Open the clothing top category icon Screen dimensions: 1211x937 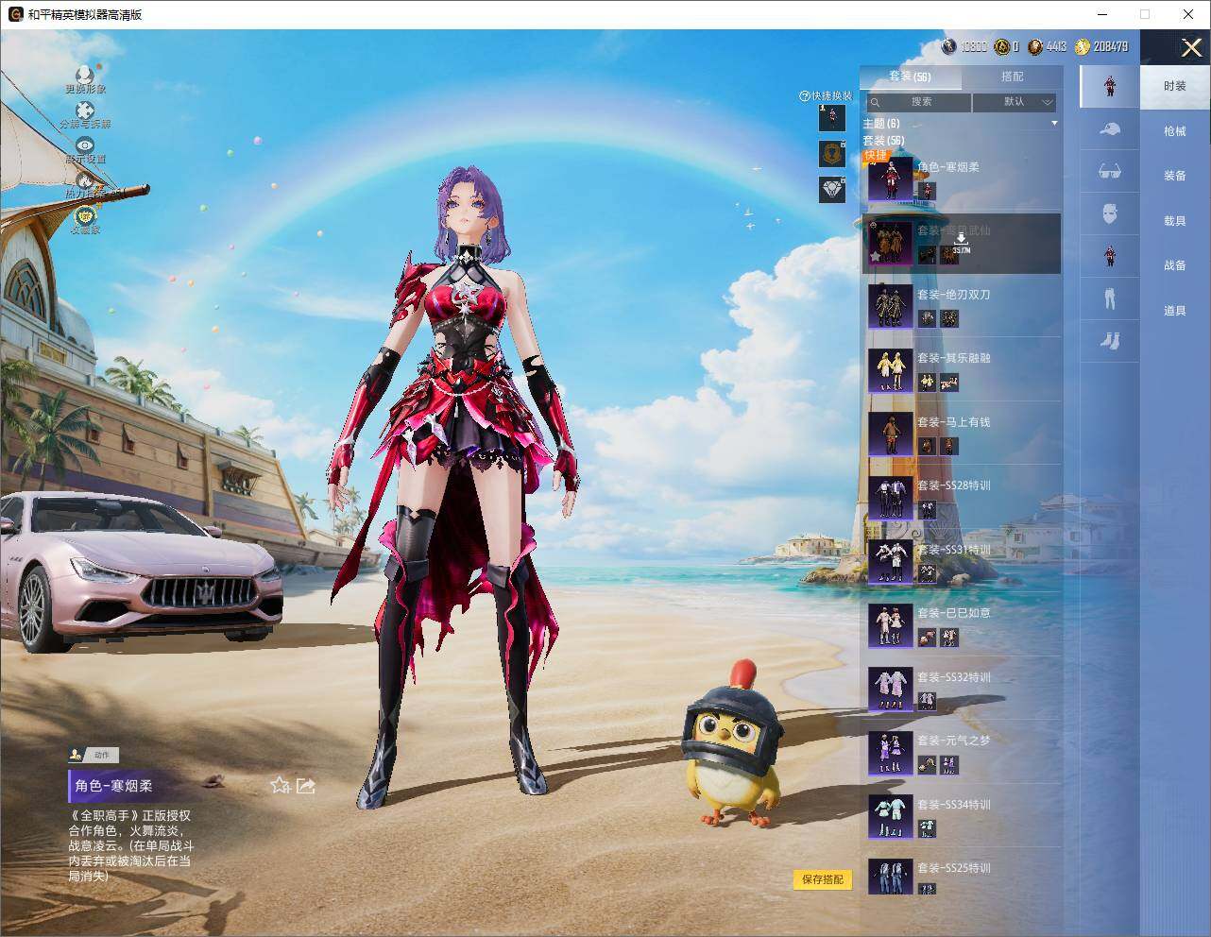1110,256
